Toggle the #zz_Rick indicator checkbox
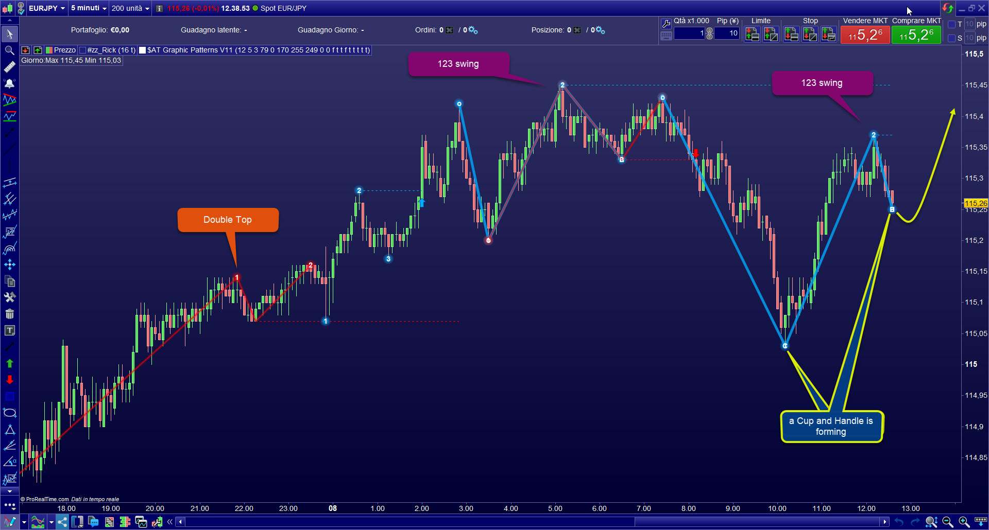This screenshot has height=530, width=989. pos(82,50)
